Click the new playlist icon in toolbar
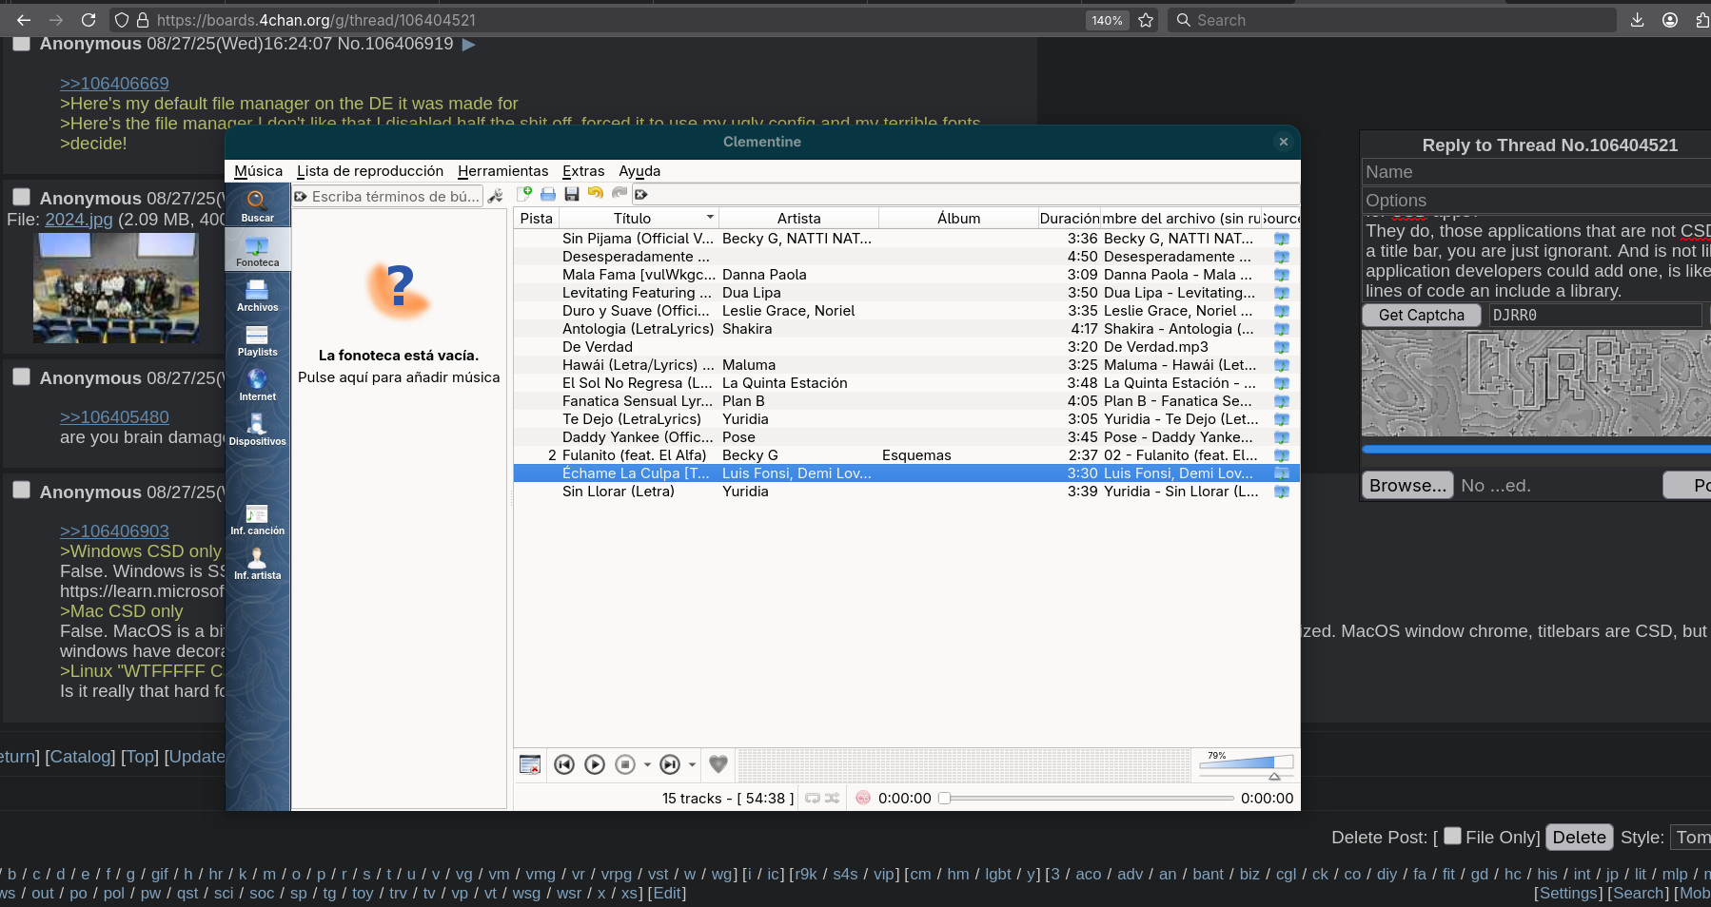The width and height of the screenshot is (1711, 907). pos(524,194)
